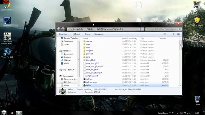
Task: Click the search magnifier icon
Action: [180, 29]
